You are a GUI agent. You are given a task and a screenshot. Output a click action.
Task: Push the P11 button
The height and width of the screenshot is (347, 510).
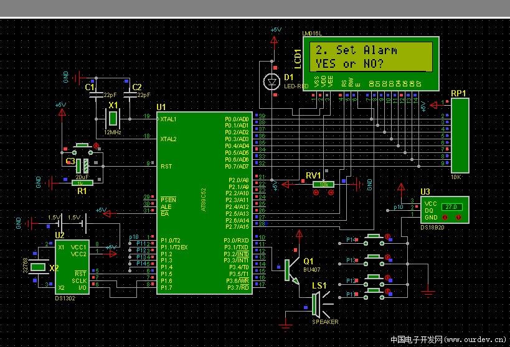(374, 291)
